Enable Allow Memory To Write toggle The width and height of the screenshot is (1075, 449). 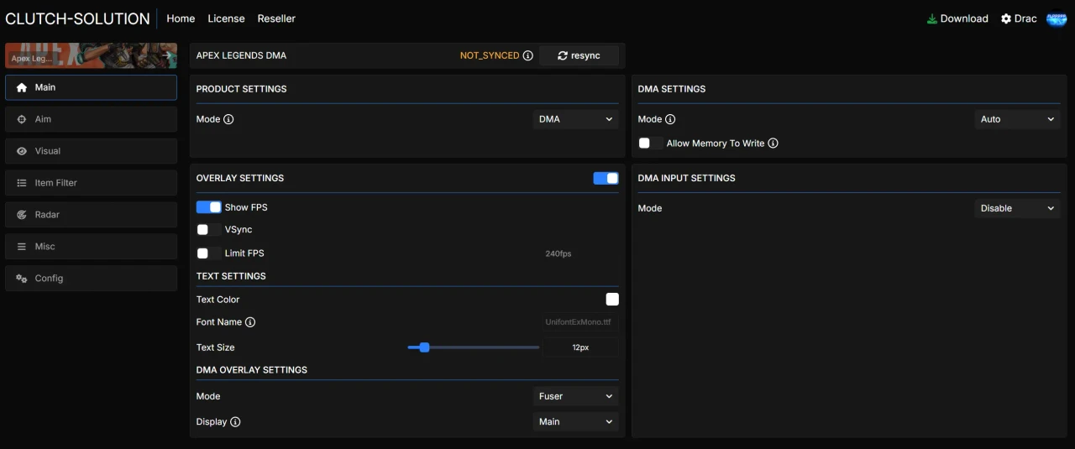[651, 144]
